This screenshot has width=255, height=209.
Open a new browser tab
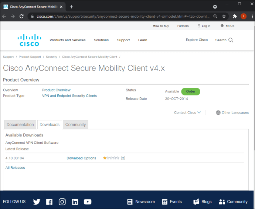coord(72,7)
